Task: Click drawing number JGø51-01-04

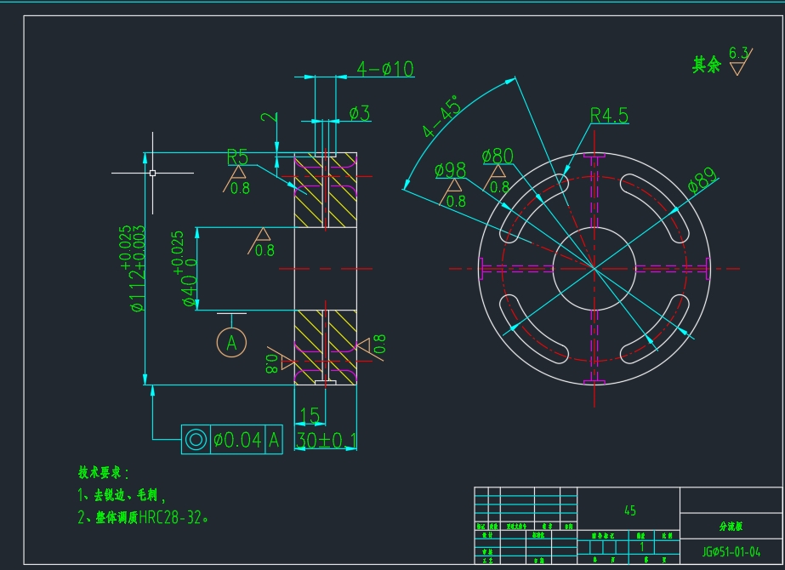Action: pyautogui.click(x=731, y=552)
